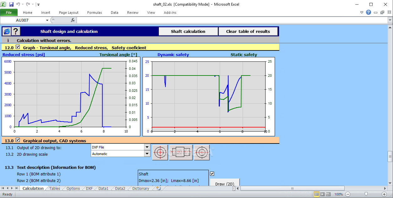Switch to the Insert ribbon tab
This screenshot has width=393, height=198.
coord(46,13)
